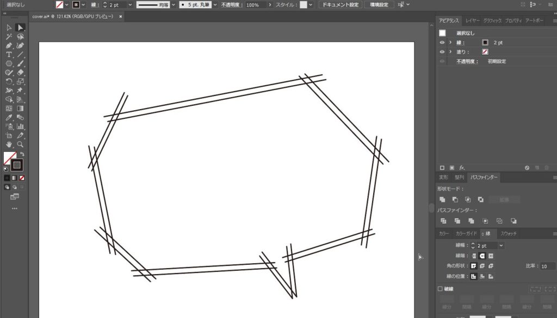Choose the round join corner icon
Screen dimensions: 557x318
tap(482, 266)
